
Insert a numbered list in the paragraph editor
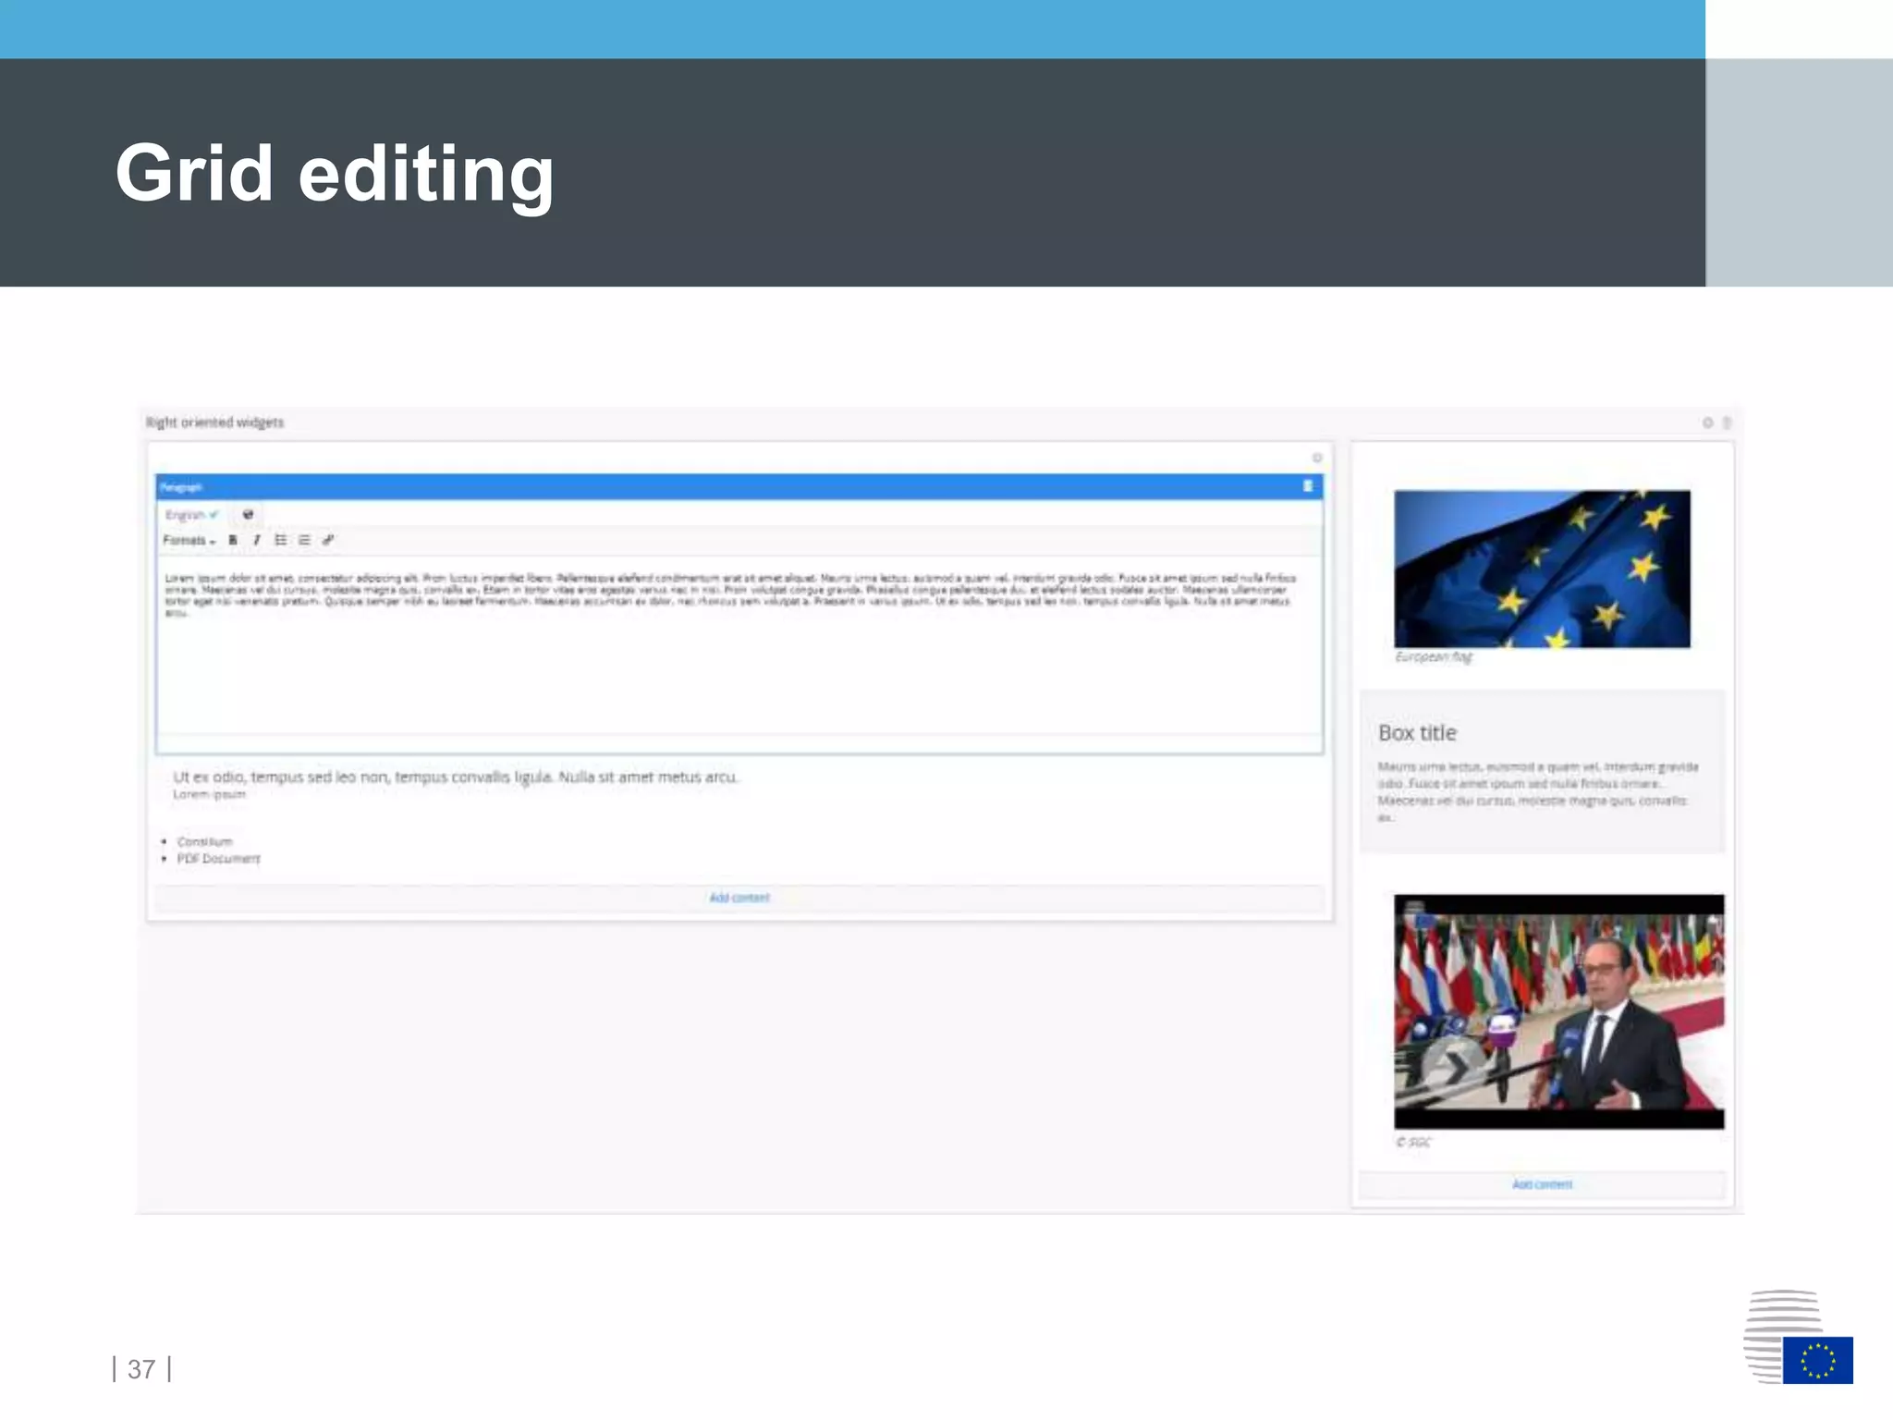[304, 540]
